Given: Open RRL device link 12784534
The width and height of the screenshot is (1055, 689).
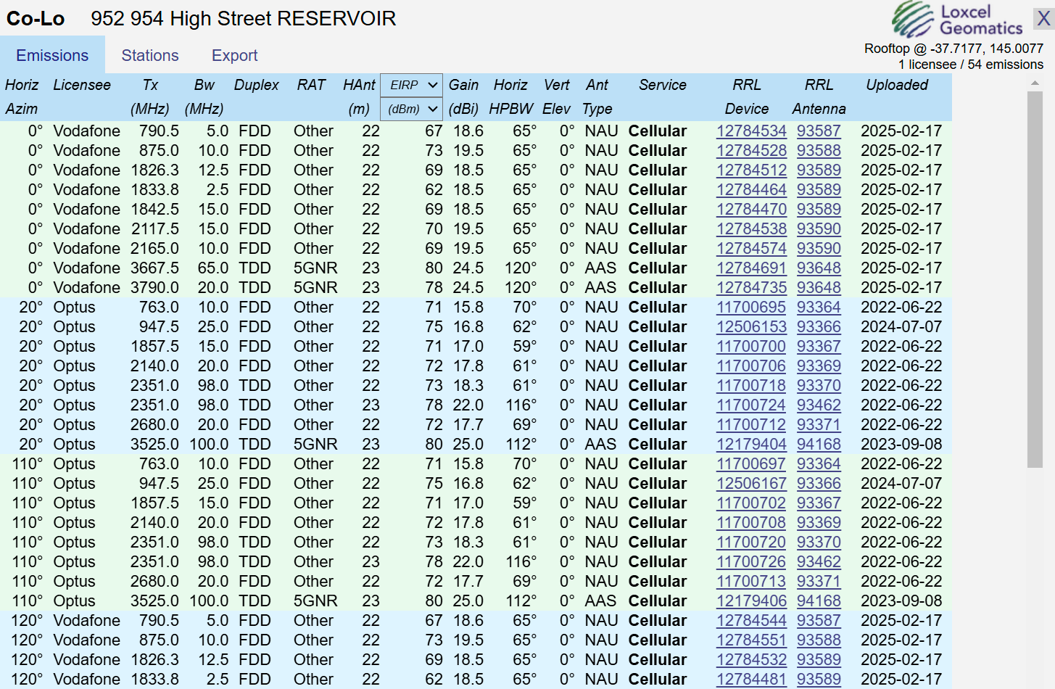Looking at the screenshot, I should 751,131.
